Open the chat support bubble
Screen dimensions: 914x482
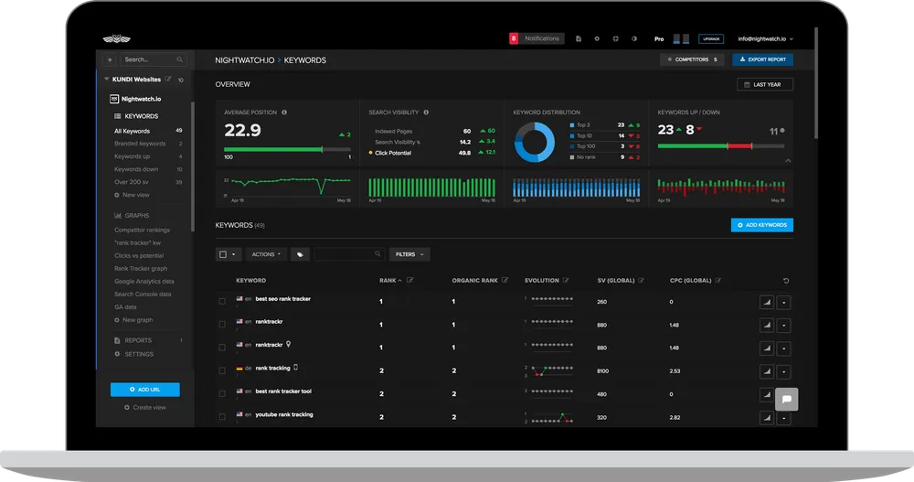(786, 399)
